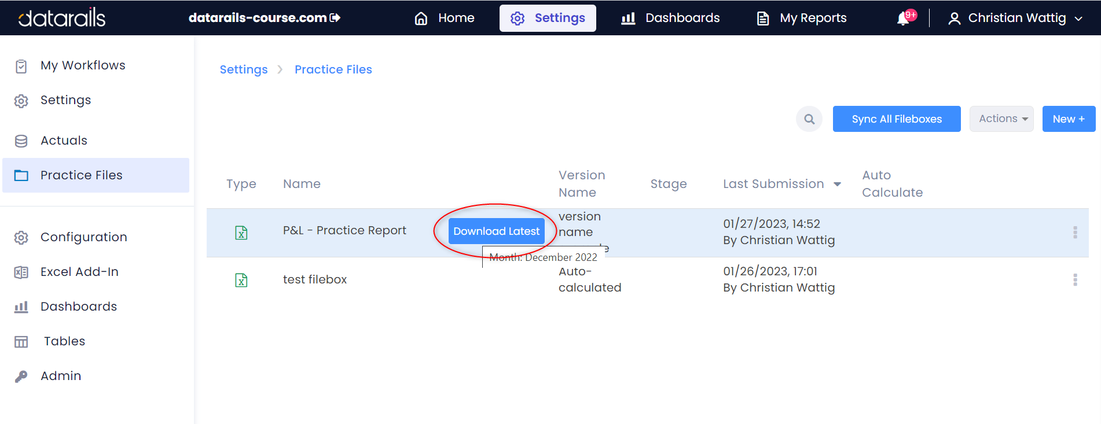Click the Settings breadcrumb link
This screenshot has height=424, width=1101.
pos(244,69)
